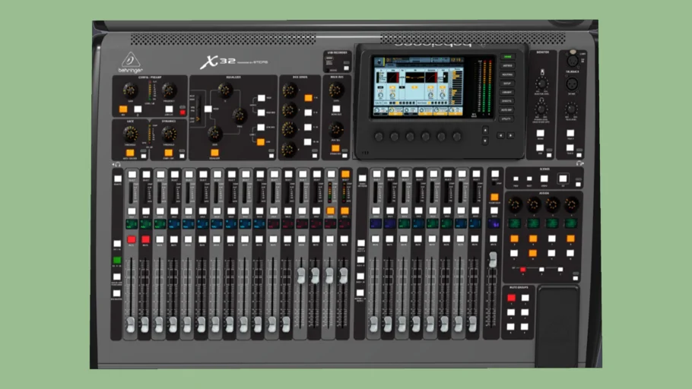
Task: Select Bus Sends 1-4 orange button
Action: click(308, 98)
